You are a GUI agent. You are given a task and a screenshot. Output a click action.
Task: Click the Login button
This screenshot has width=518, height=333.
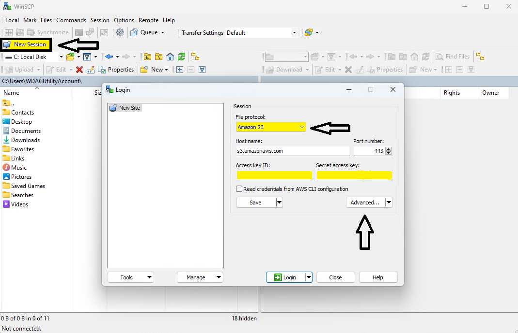pos(285,277)
